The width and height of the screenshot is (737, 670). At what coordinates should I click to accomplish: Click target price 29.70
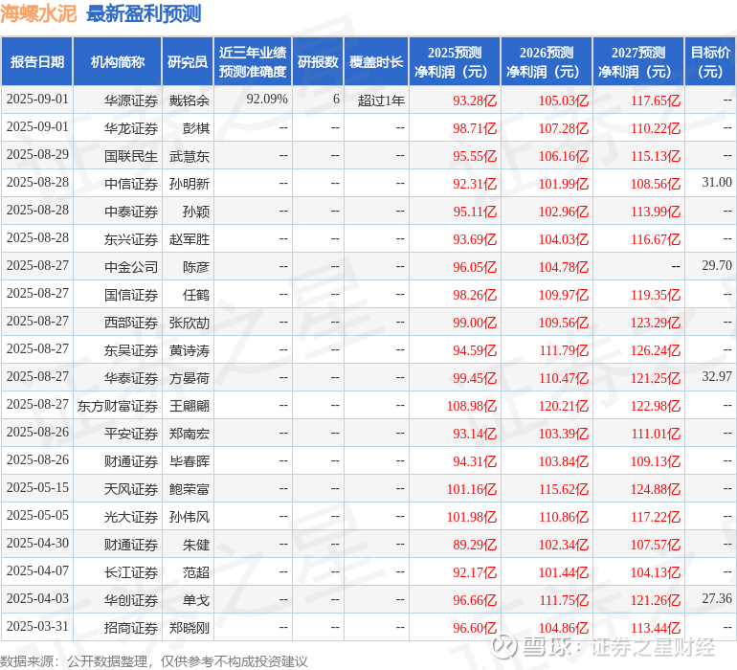[x=717, y=266]
